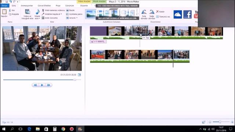Remove the clip with Kaldır
Screen dimensions: 235x132
tap(160, 11)
